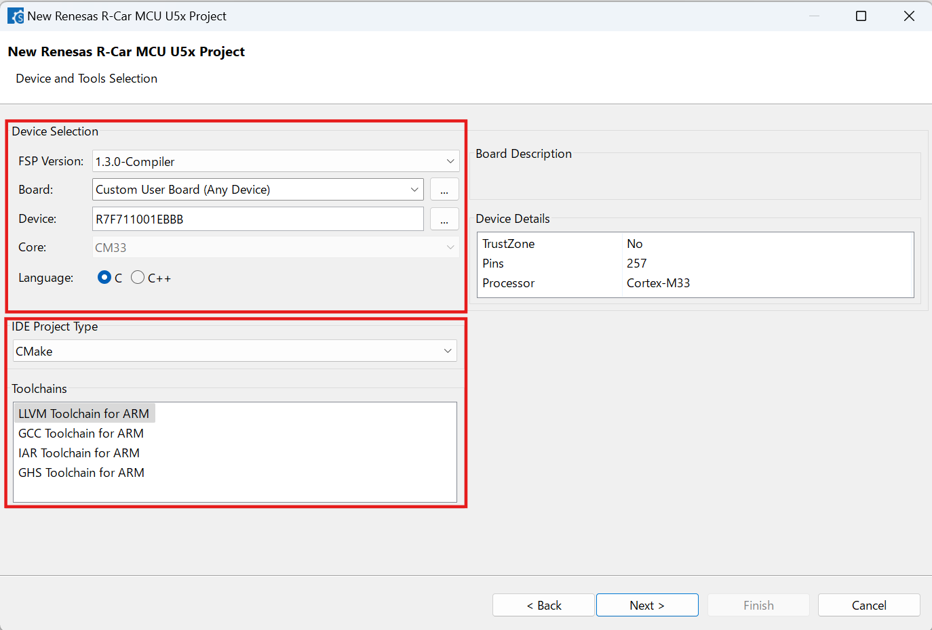Select GCC Toolchain for ARM
This screenshot has height=630, width=932.
81,433
